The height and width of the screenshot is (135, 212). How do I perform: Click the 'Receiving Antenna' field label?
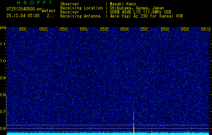pos(81,16)
